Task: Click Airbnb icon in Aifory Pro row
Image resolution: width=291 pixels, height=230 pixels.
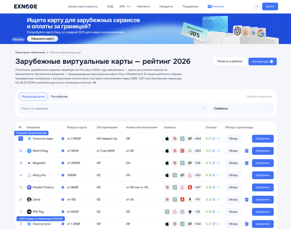Action: point(190,175)
